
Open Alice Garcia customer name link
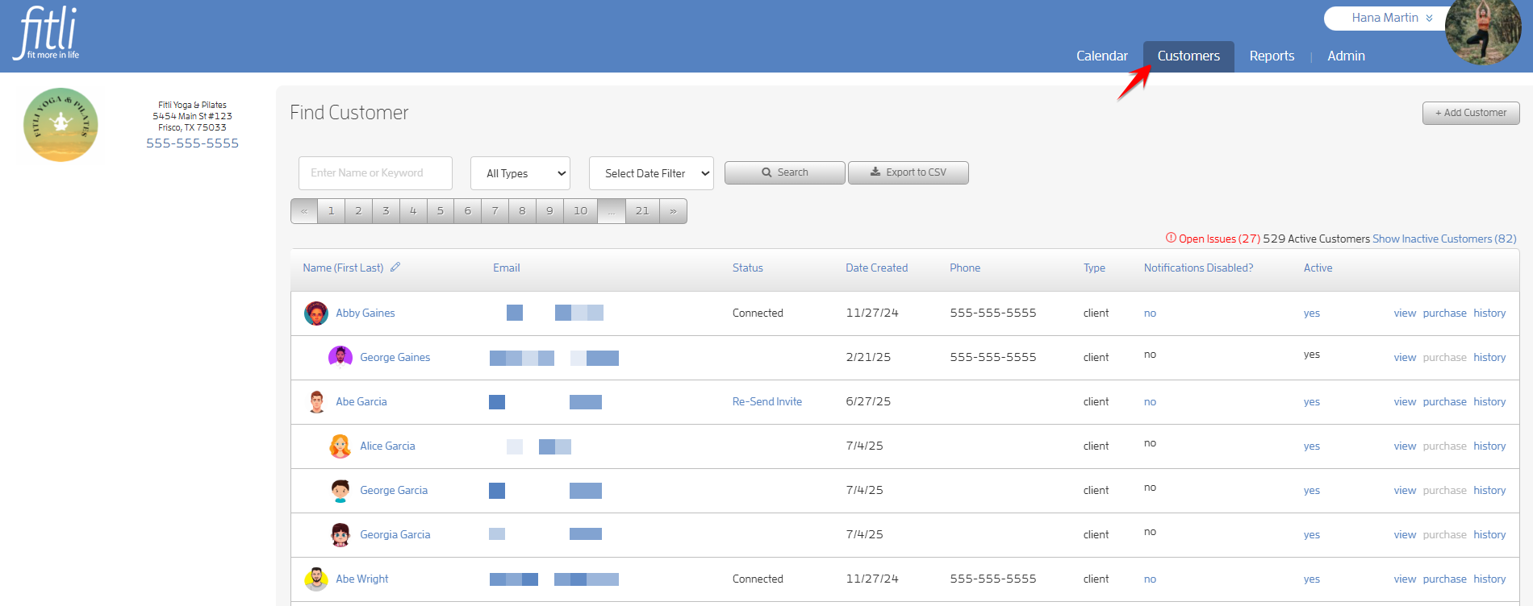tap(387, 446)
